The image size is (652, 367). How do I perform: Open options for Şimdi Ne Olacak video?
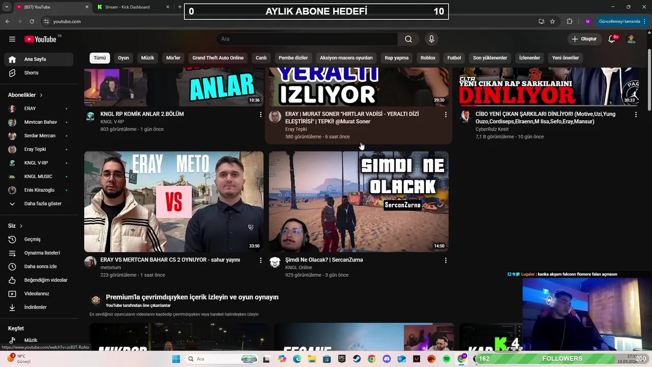(446, 260)
